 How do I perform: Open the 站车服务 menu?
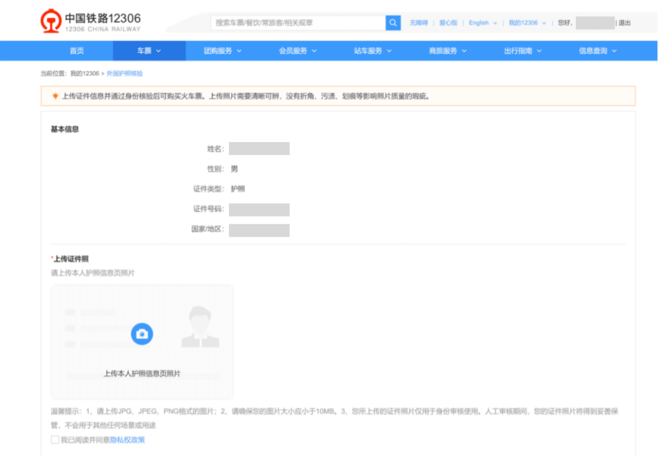pyautogui.click(x=373, y=51)
